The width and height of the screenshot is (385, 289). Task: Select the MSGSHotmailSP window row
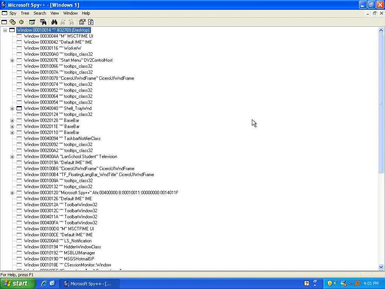pos(59,259)
